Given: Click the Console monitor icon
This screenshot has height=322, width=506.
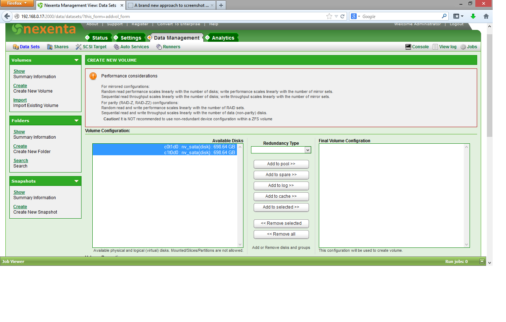Looking at the screenshot, I should [x=408, y=47].
